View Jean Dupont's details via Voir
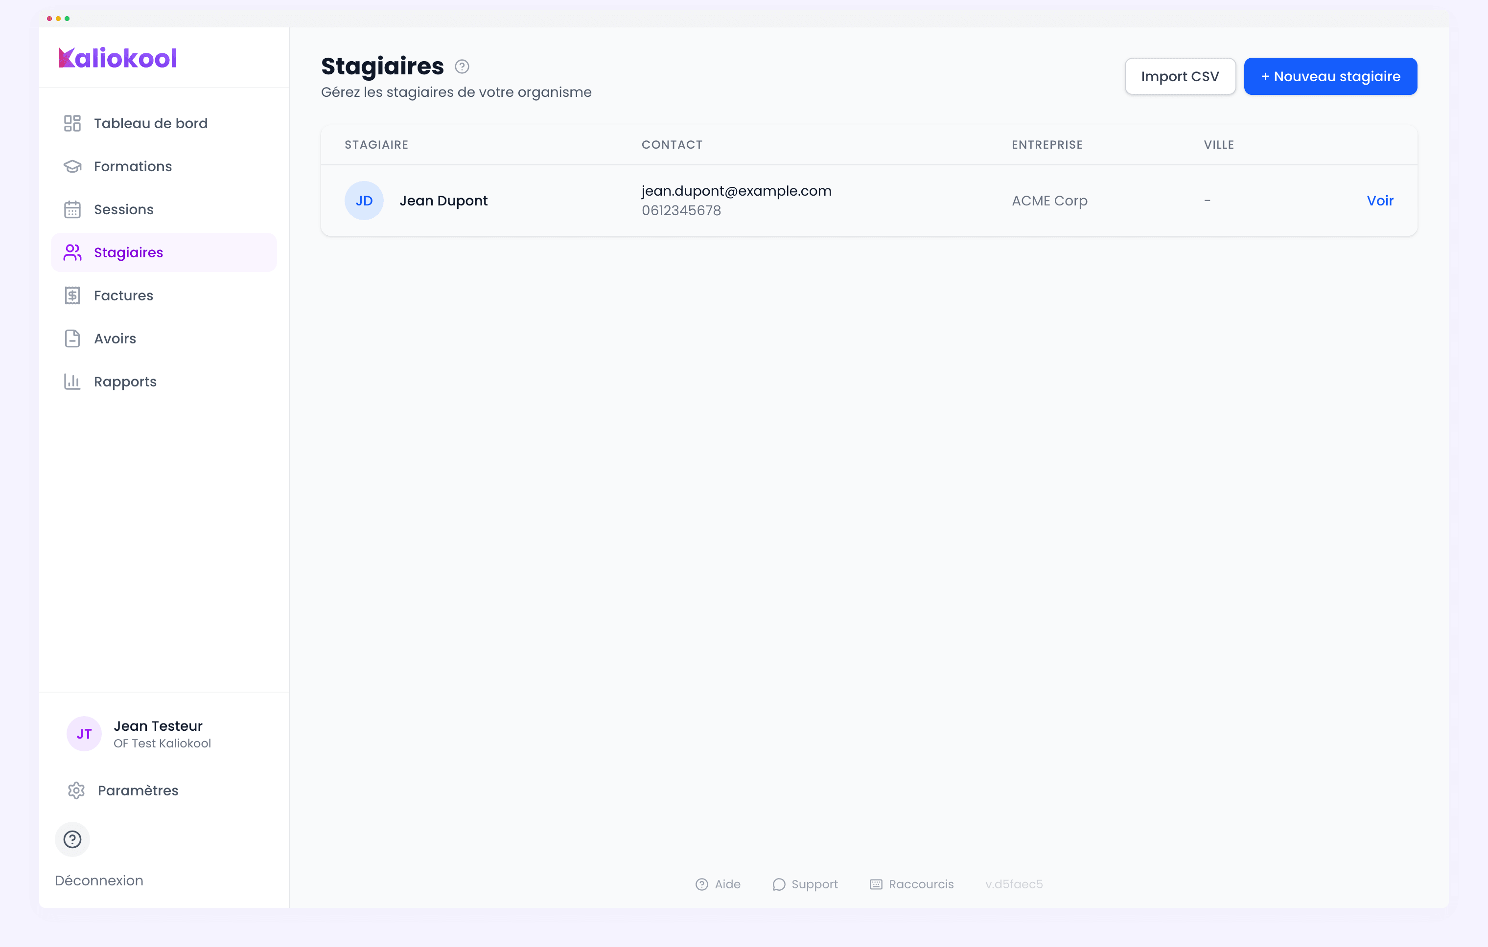Image resolution: width=1488 pixels, height=947 pixels. [x=1379, y=201]
